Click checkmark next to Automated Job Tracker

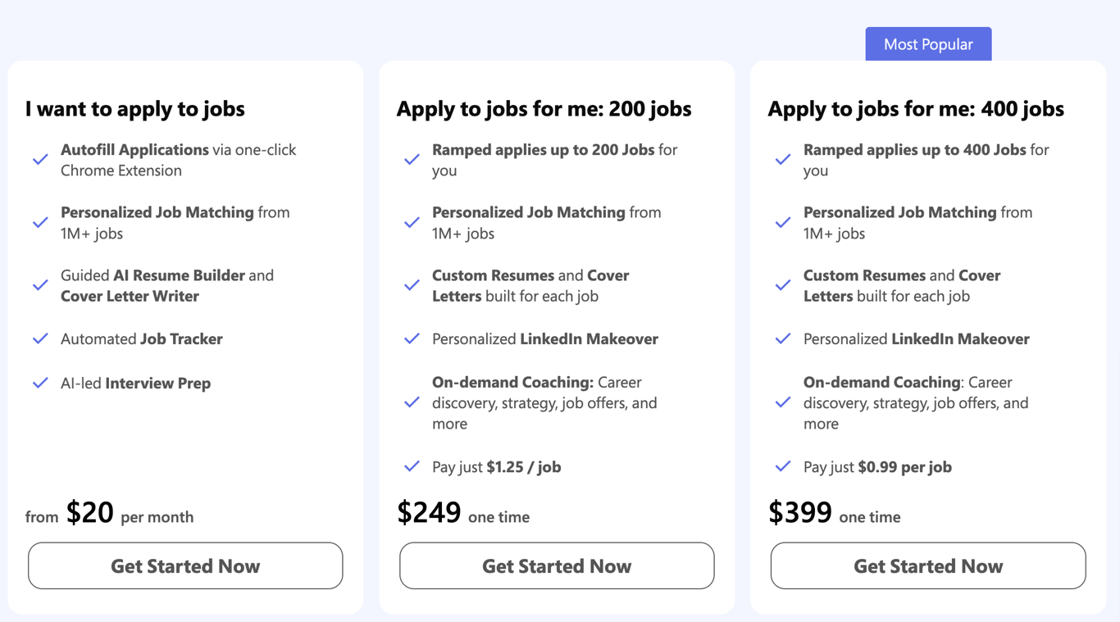click(x=40, y=338)
